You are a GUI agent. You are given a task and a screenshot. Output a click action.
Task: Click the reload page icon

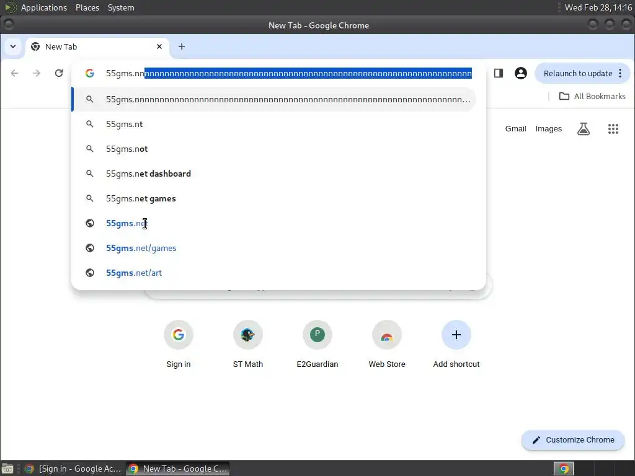point(59,73)
